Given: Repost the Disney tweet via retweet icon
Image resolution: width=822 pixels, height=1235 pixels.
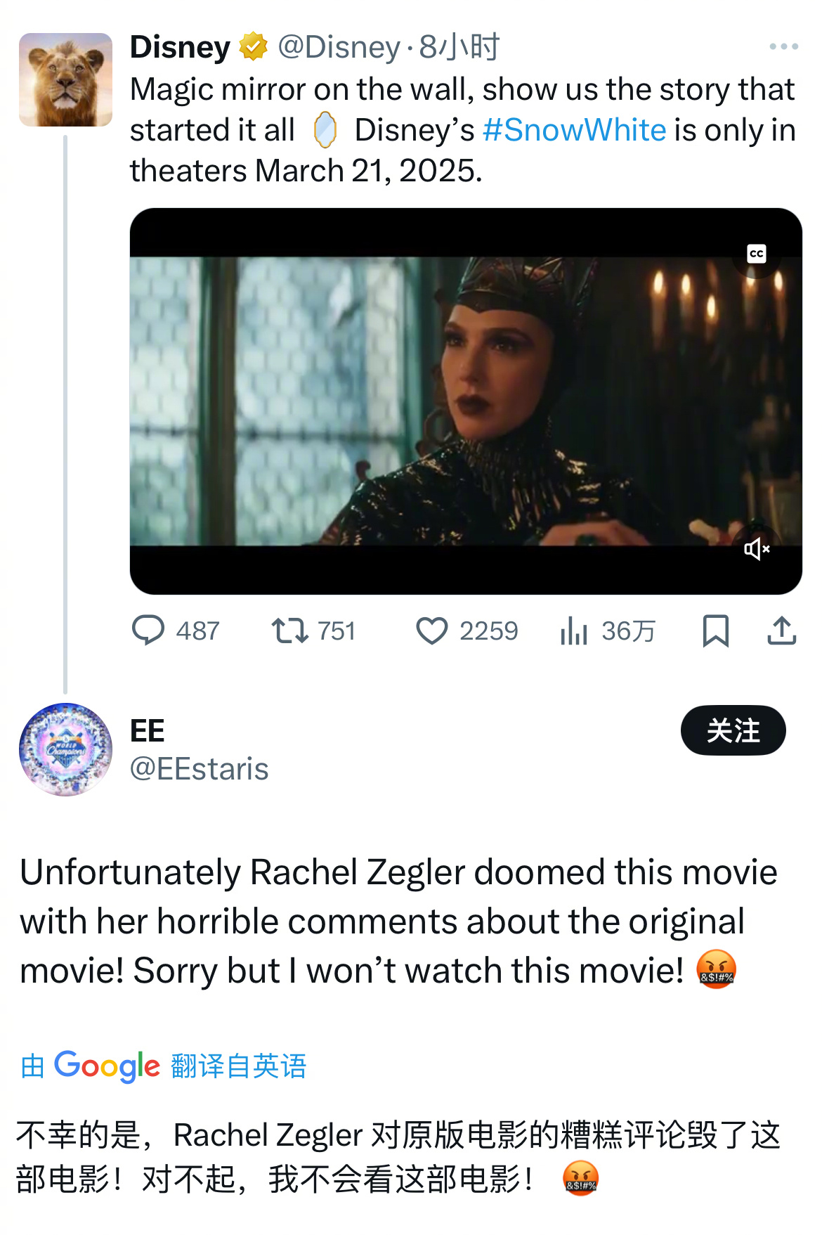Looking at the screenshot, I should 313,631.
